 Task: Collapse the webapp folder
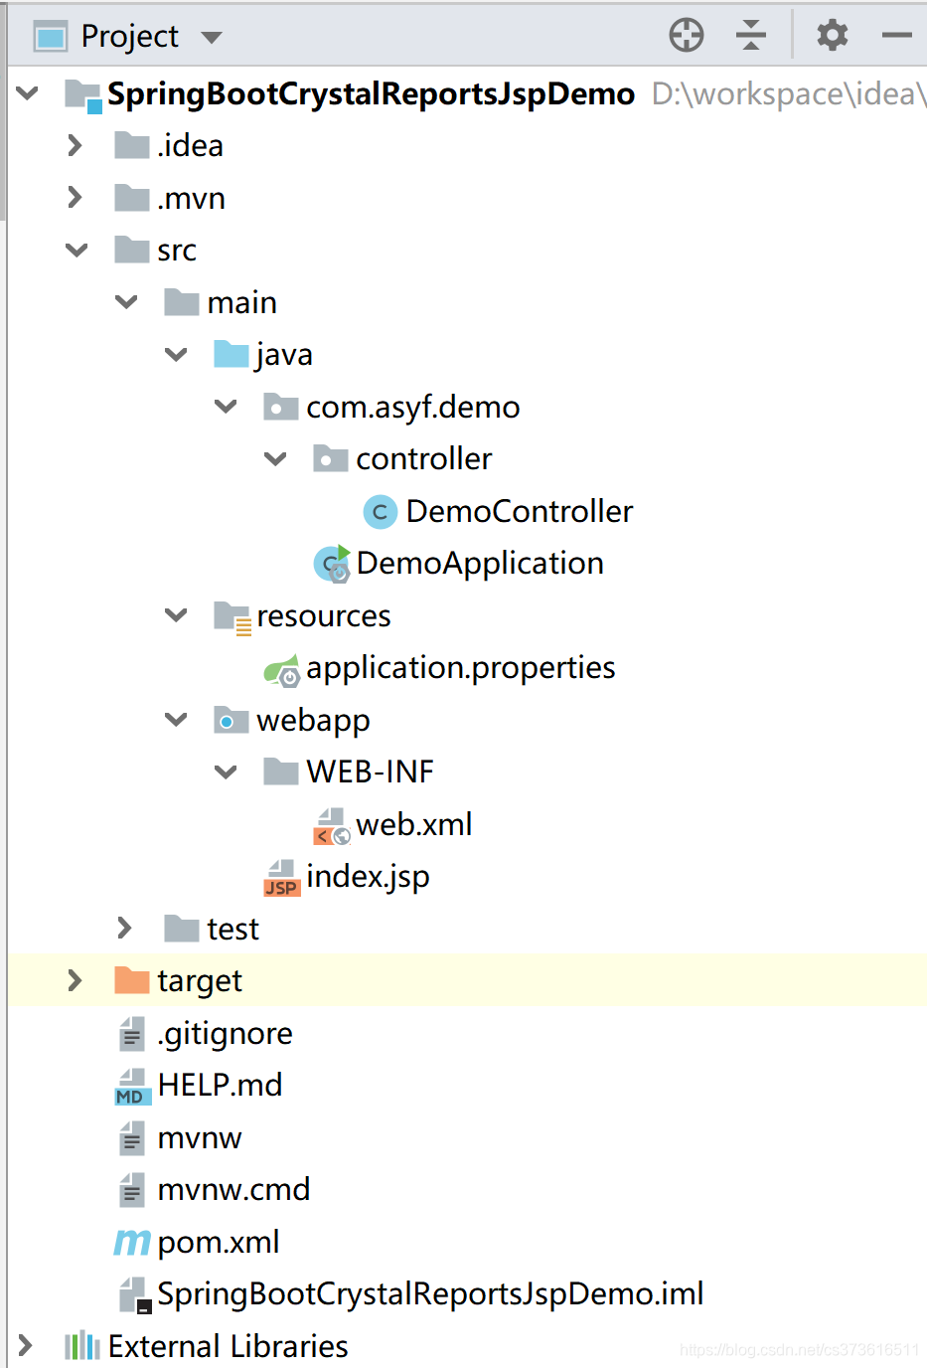coord(176,720)
